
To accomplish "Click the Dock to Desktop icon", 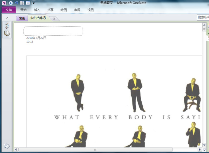I will 22,3.
